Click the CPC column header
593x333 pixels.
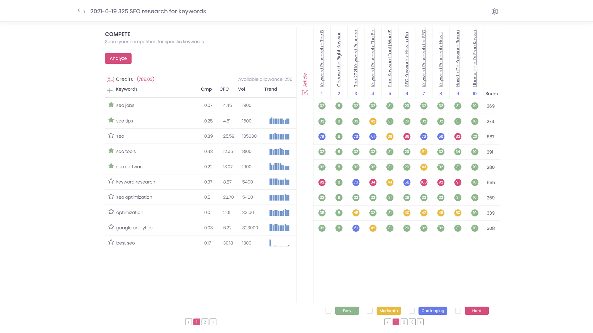click(224, 89)
